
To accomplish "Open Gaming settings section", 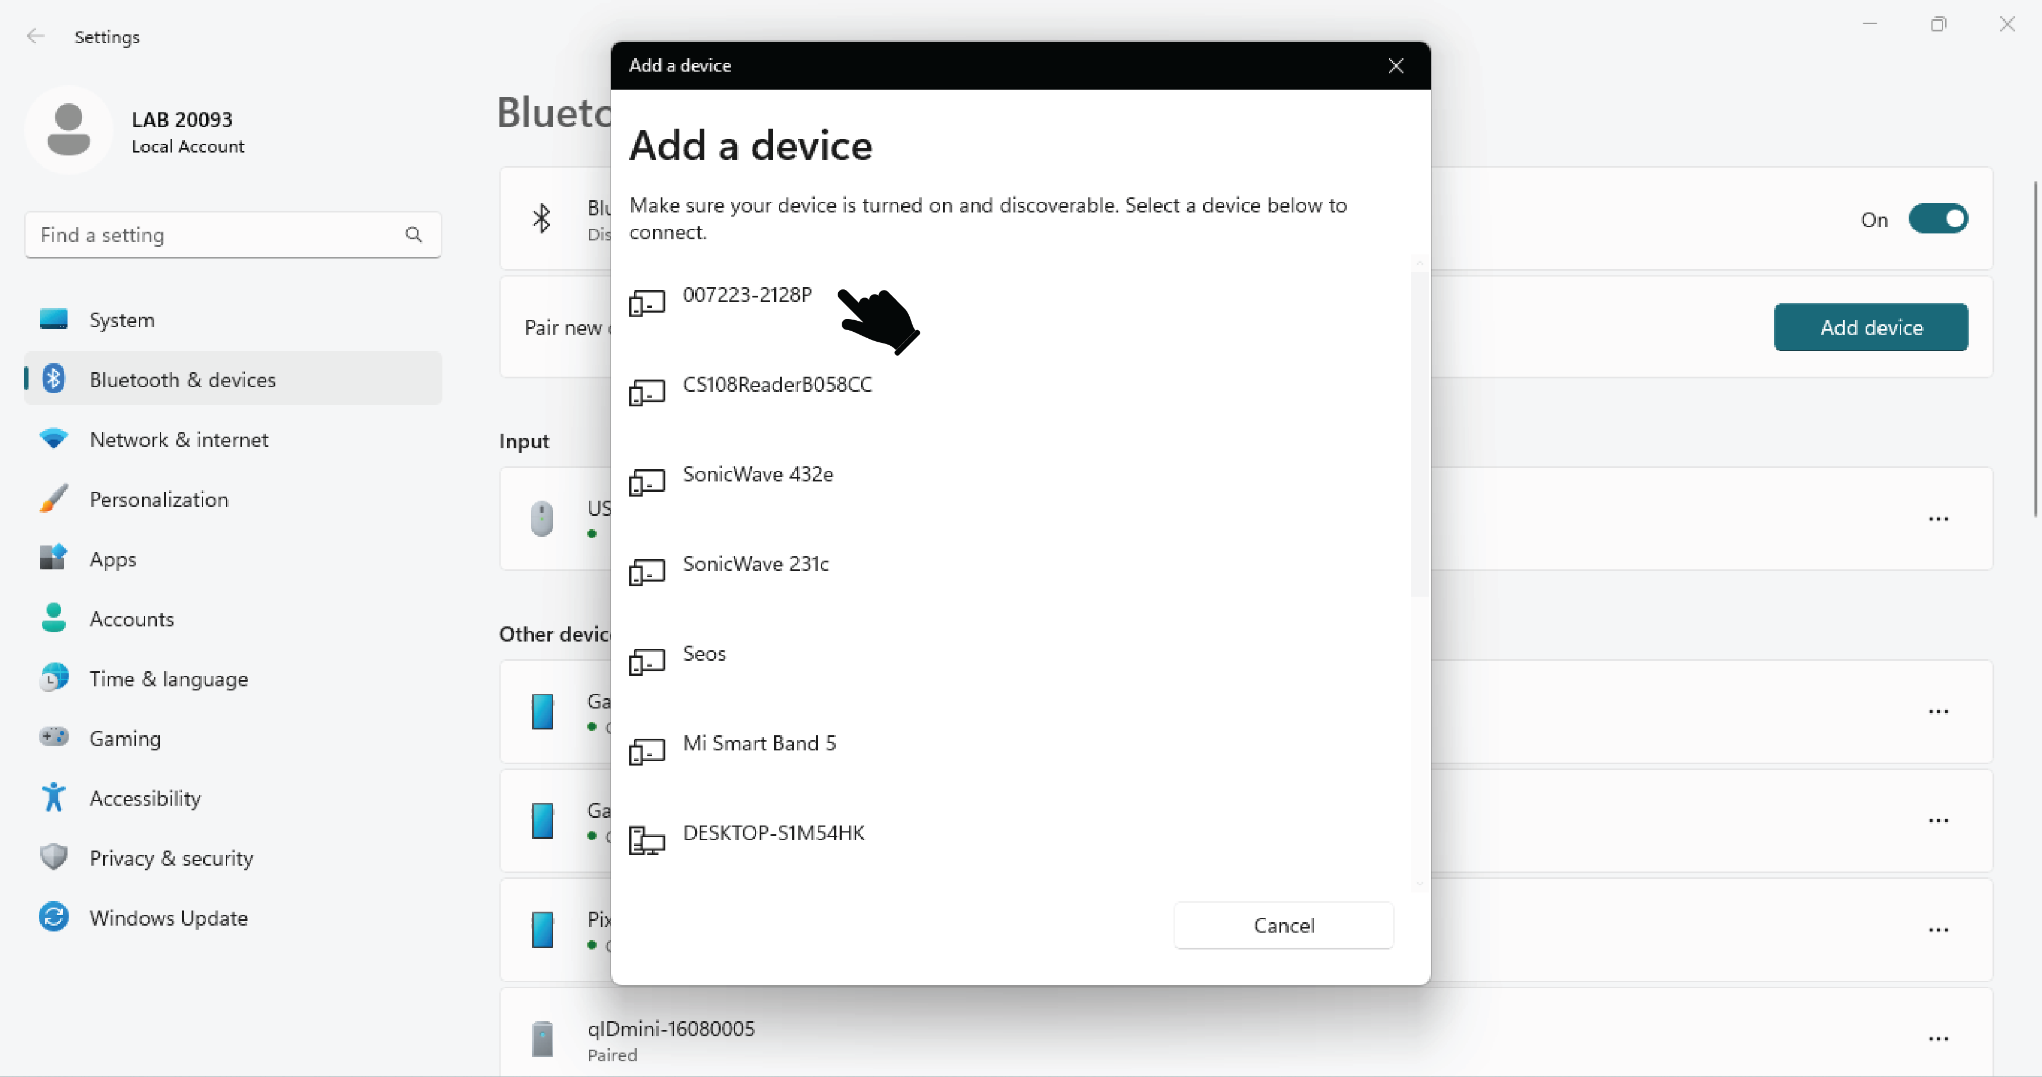I will [125, 738].
